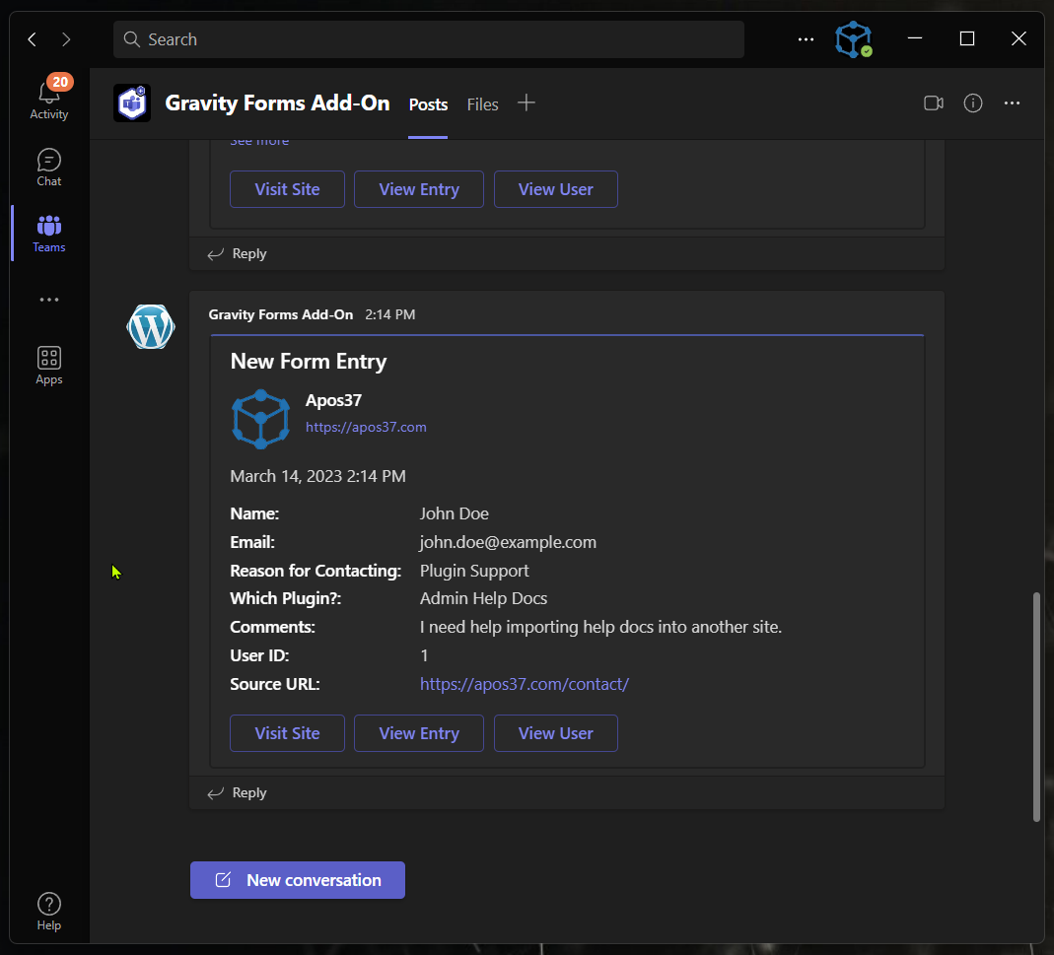Start a New conversation

(297, 879)
